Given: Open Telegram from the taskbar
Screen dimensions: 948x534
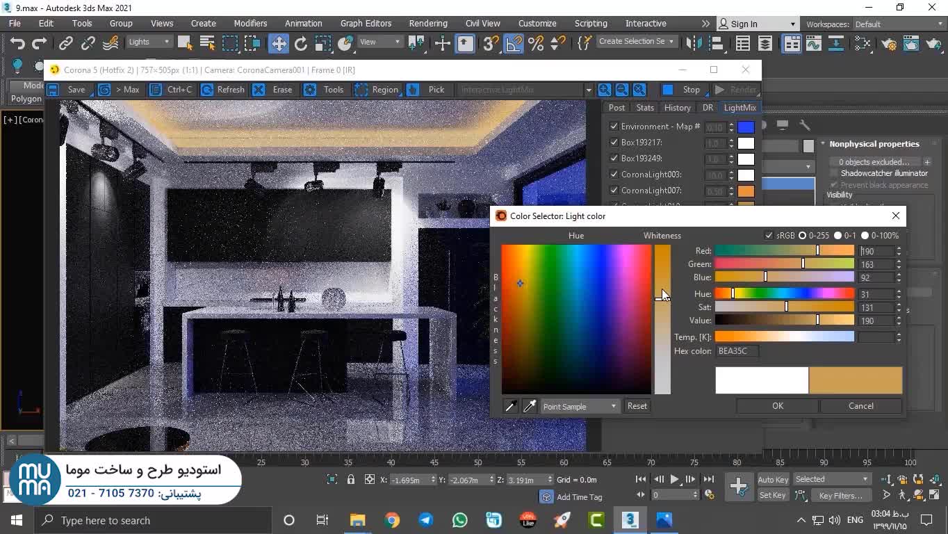Looking at the screenshot, I should [425, 520].
